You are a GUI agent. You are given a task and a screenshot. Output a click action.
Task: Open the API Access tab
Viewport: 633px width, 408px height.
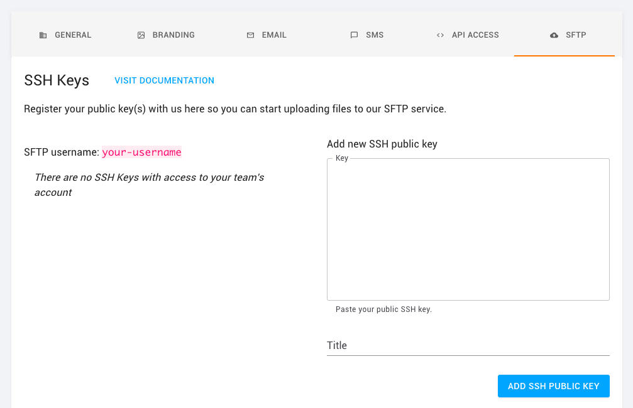tap(475, 35)
